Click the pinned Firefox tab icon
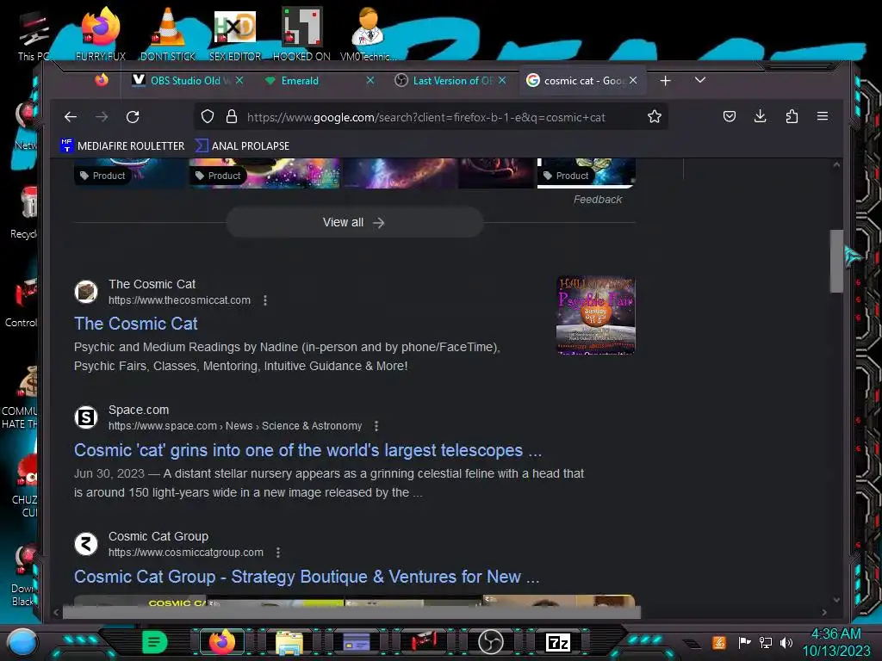Viewport: 882px width, 661px height. coord(102,80)
